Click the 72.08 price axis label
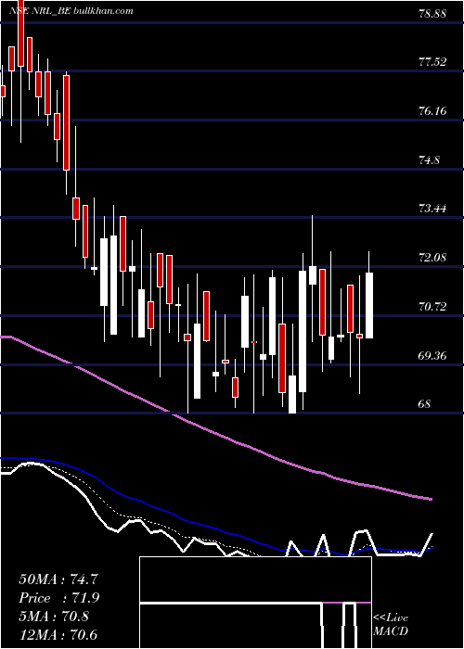 [x=432, y=258]
